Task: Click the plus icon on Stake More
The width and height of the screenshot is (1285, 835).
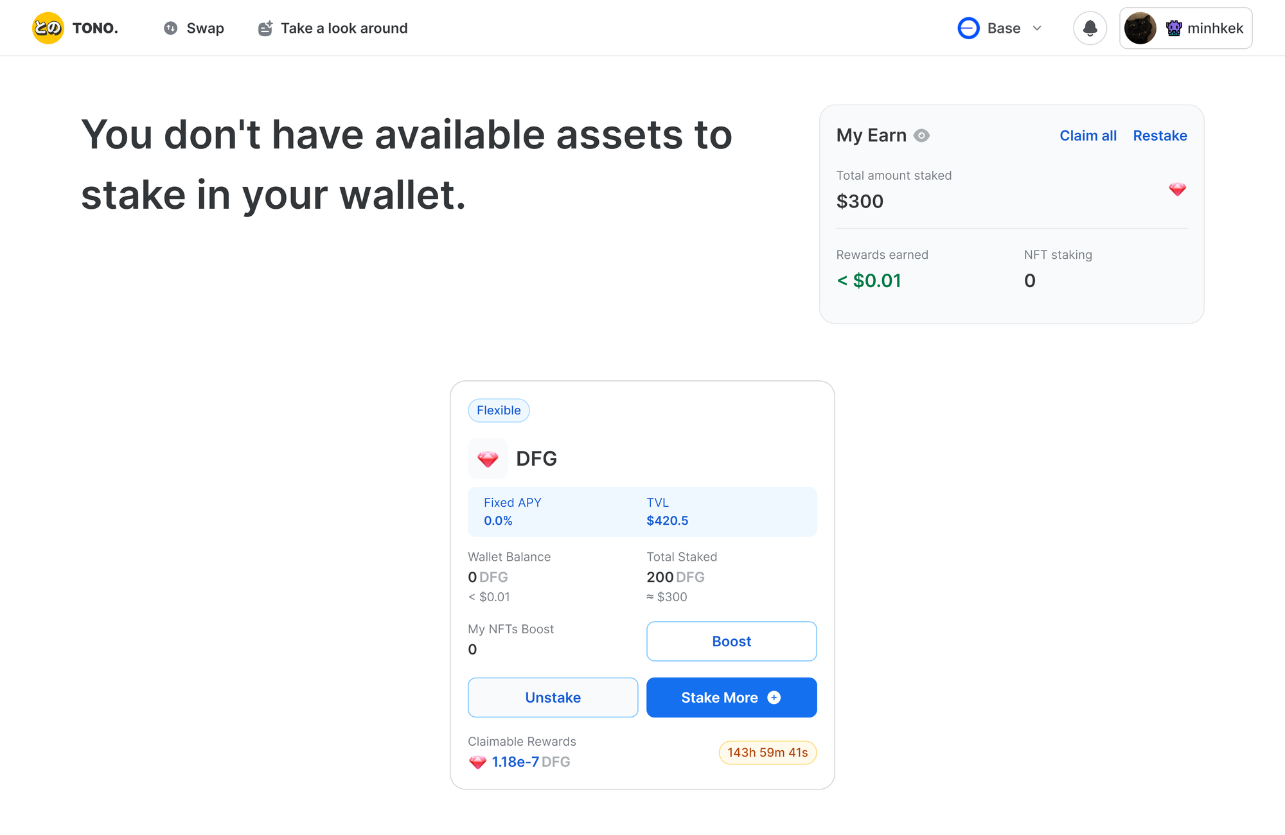Action: [774, 698]
